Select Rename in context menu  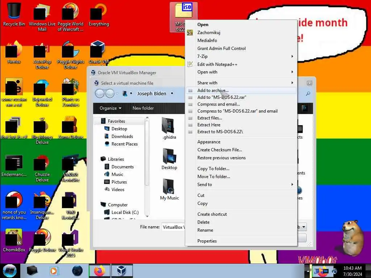tap(241, 230)
